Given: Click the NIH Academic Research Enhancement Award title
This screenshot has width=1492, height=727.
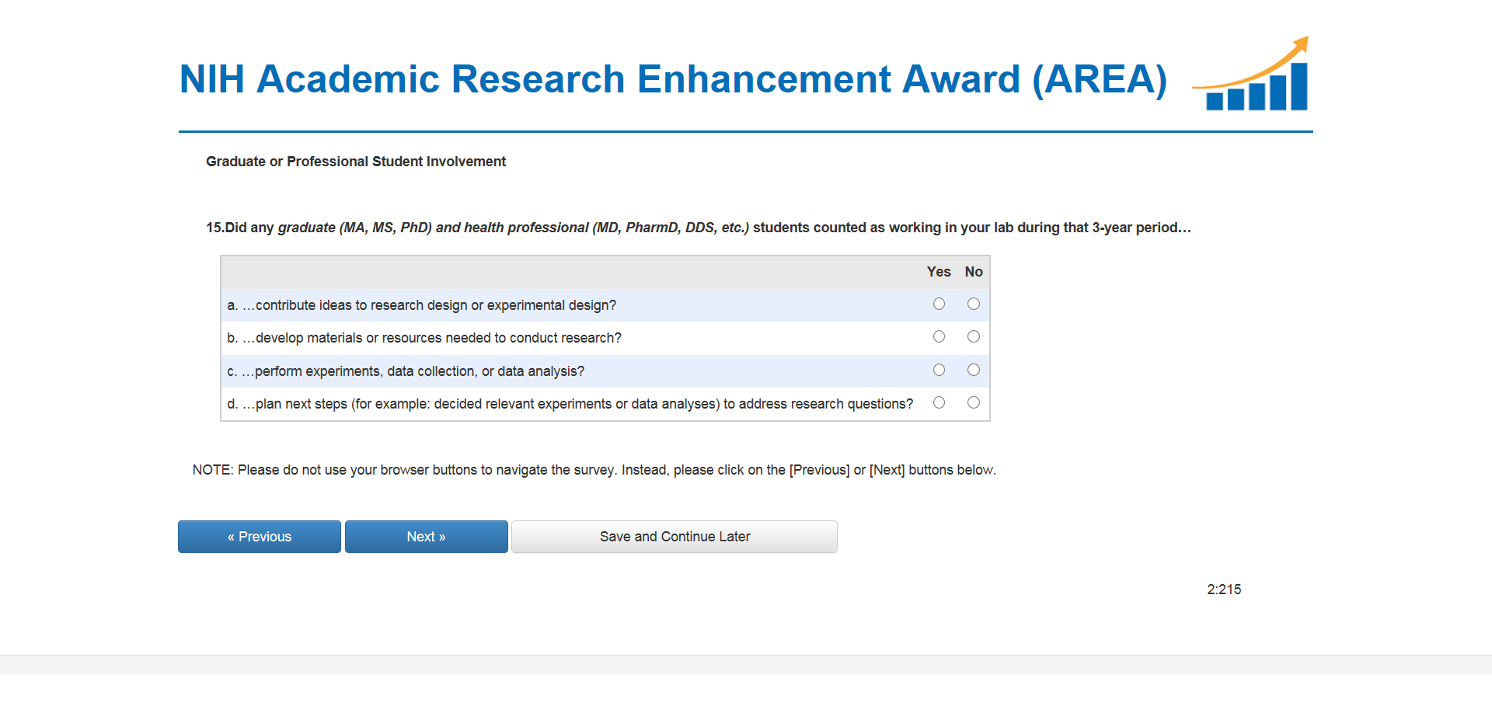Looking at the screenshot, I should [x=673, y=79].
